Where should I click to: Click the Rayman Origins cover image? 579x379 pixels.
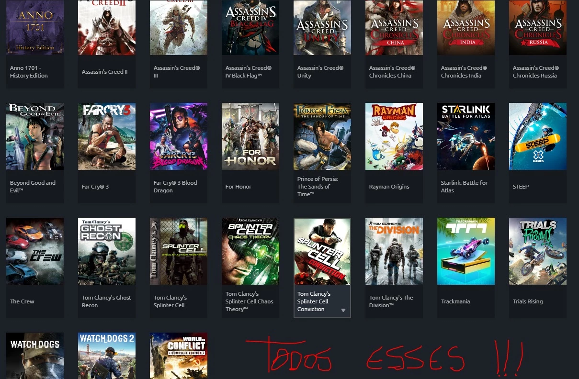[x=394, y=136]
